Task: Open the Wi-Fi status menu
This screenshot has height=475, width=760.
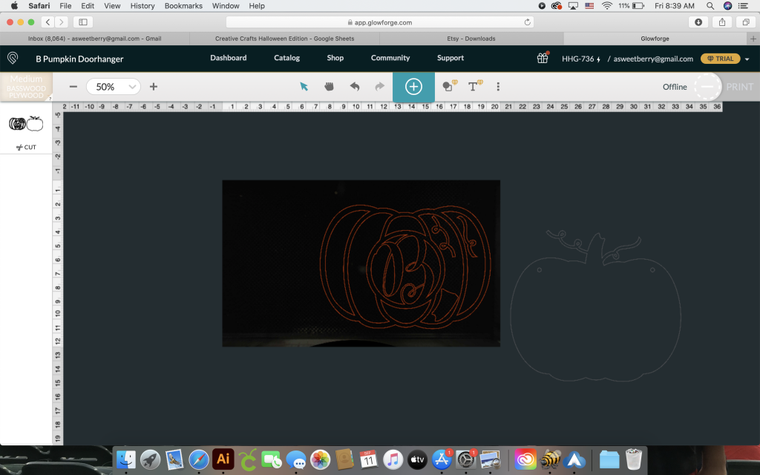Action: pos(607,6)
